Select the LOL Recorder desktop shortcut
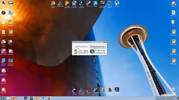Image resolution: width=179 pixels, height=100 pixels. point(60,4)
